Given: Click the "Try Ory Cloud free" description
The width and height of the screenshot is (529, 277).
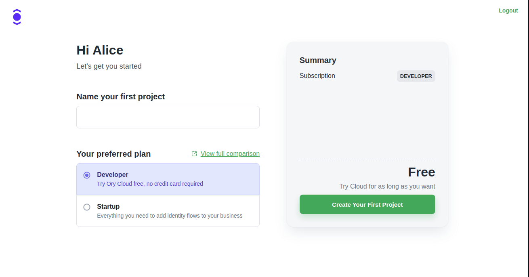Looking at the screenshot, I should 150,184.
